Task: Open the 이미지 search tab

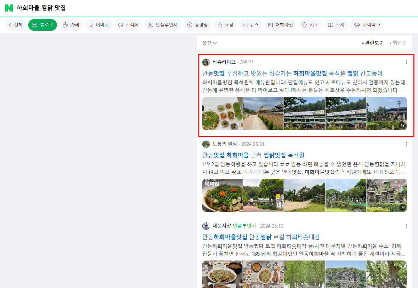Action: click(99, 25)
